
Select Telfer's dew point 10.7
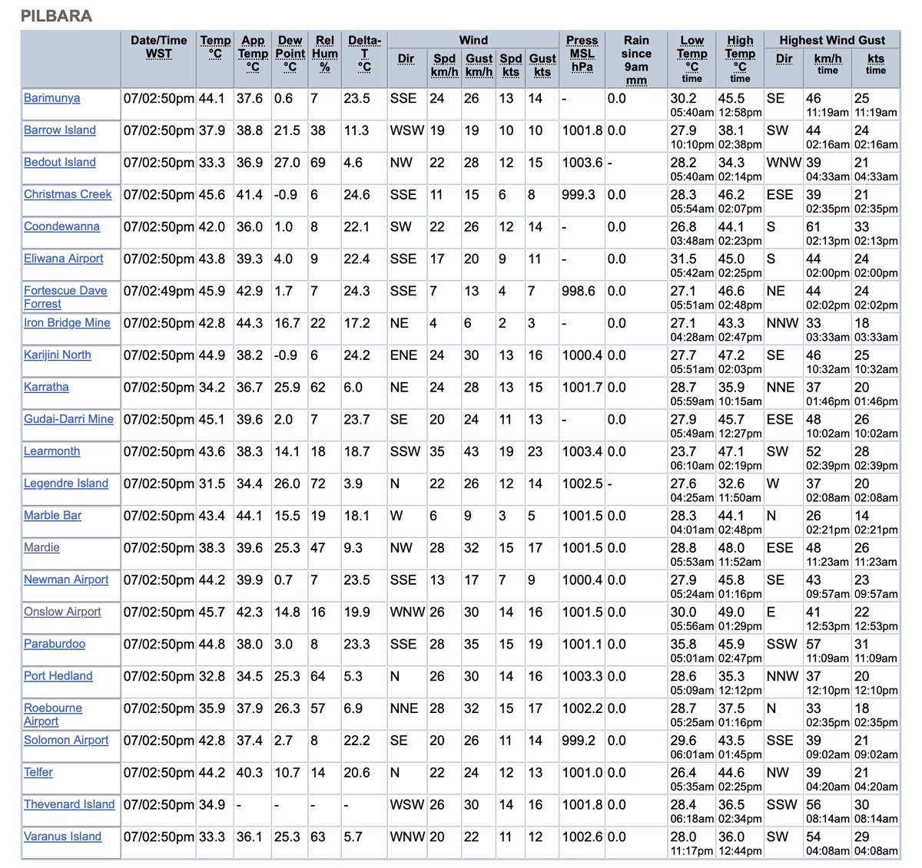pos(287,773)
